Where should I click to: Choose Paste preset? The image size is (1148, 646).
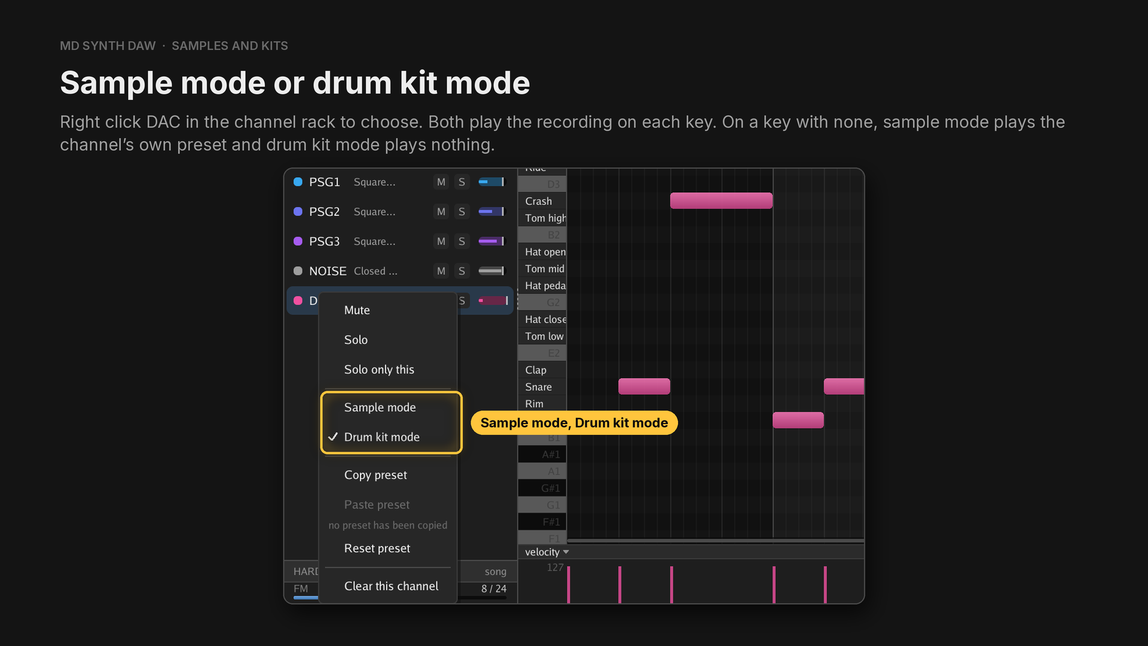[x=389, y=505]
